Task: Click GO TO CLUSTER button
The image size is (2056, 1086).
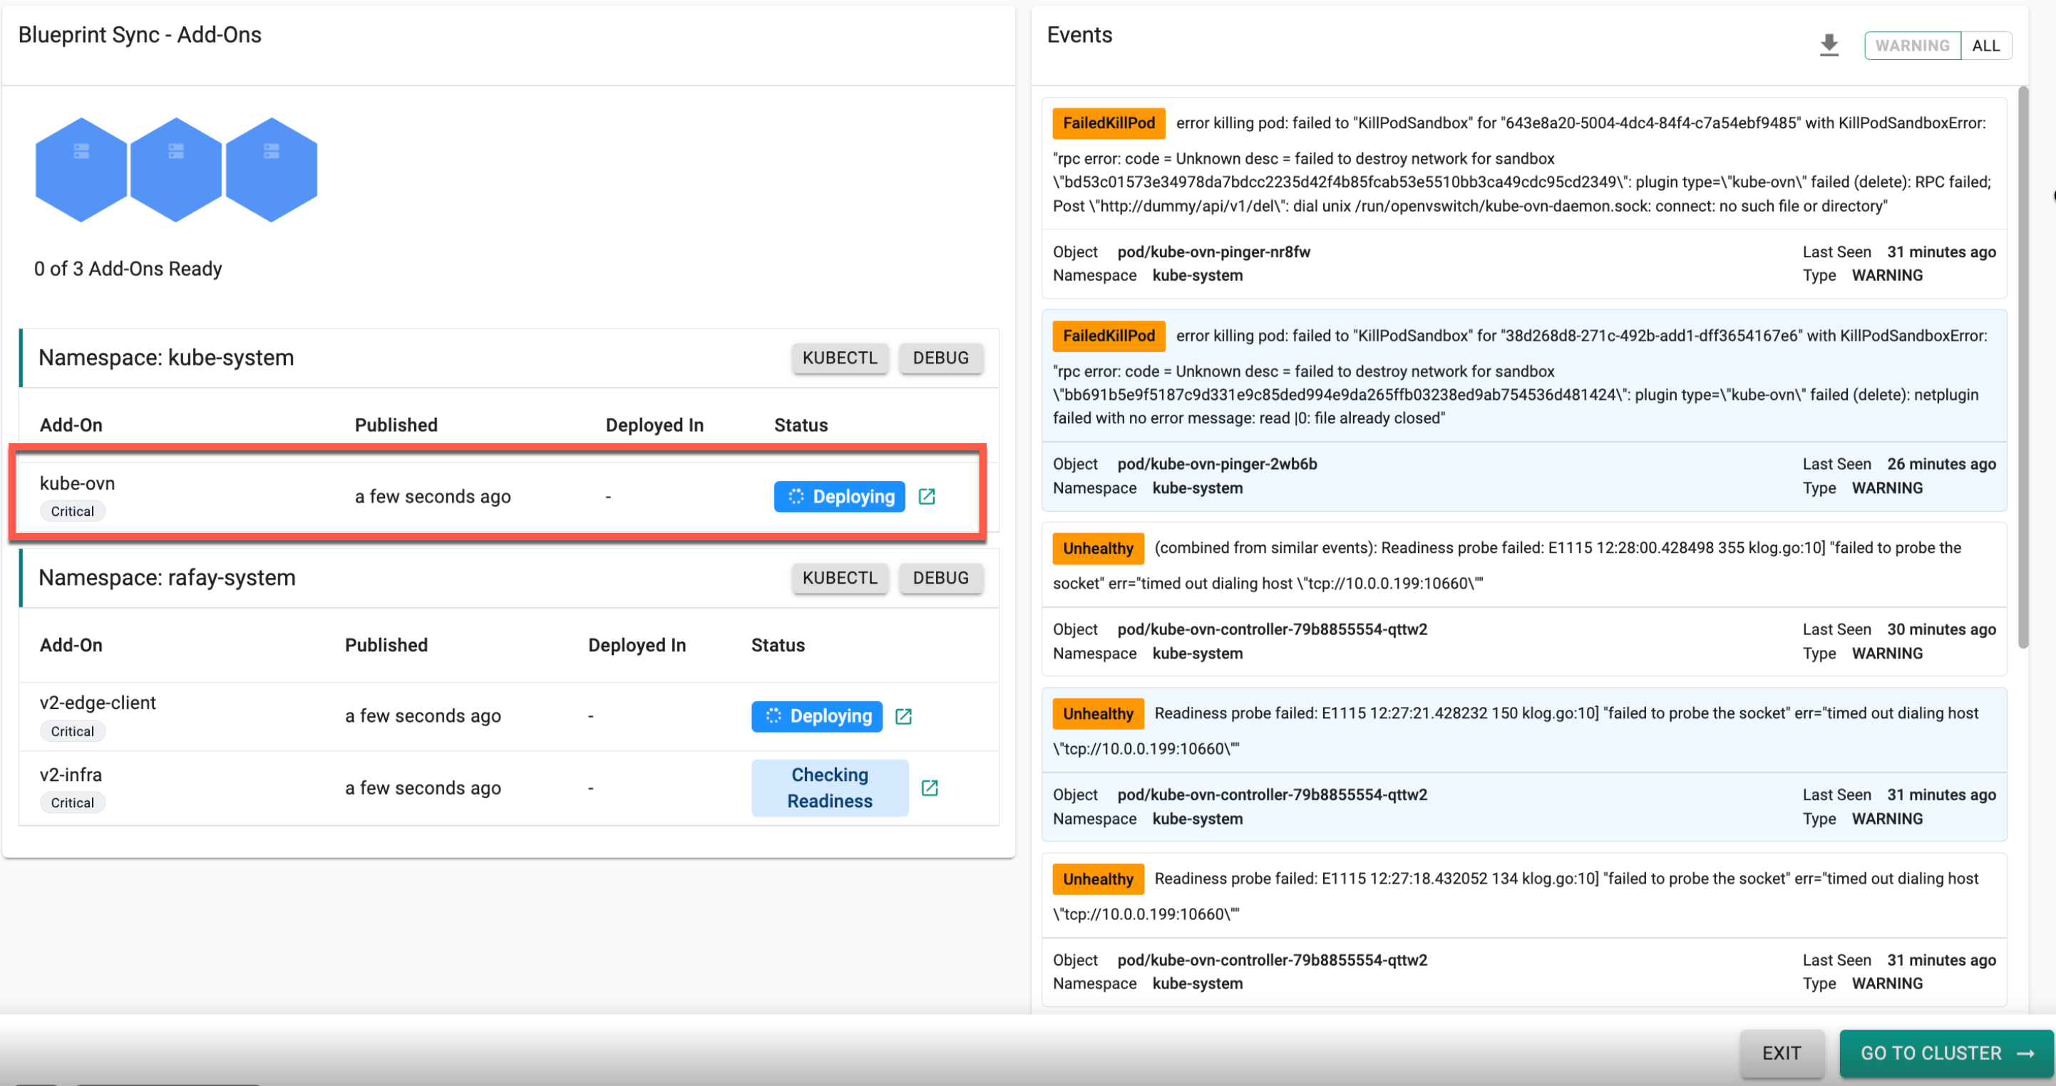Action: pyautogui.click(x=1946, y=1053)
